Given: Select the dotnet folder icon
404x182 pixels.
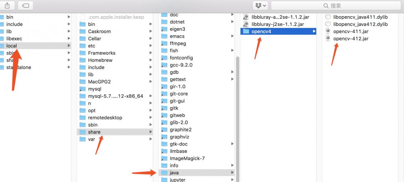Looking at the screenshot, I should tap(164, 22).
